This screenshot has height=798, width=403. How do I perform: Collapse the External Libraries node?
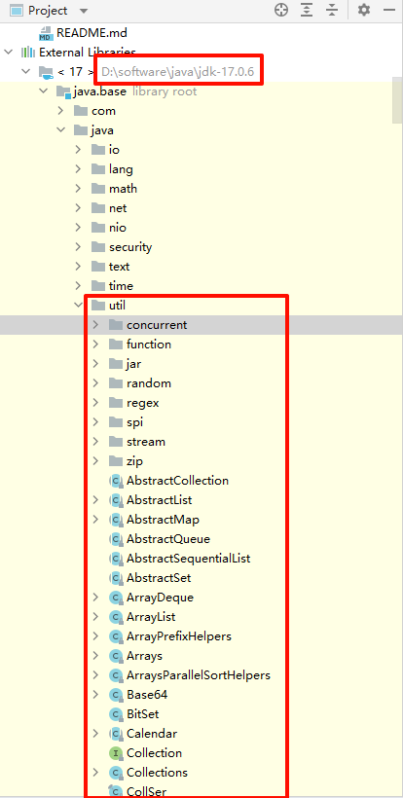click(x=8, y=52)
